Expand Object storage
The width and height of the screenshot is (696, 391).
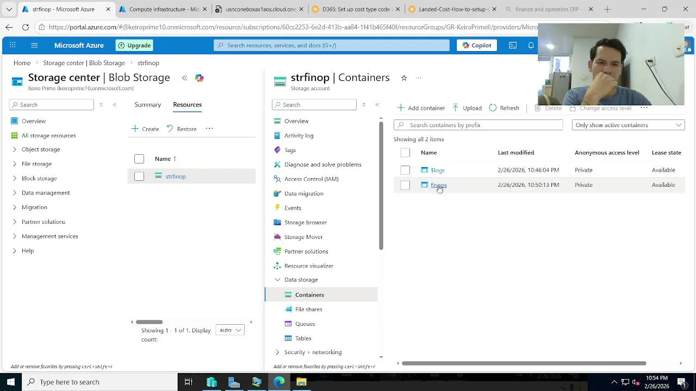(x=15, y=149)
